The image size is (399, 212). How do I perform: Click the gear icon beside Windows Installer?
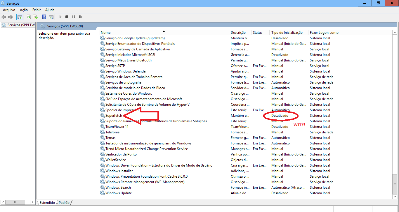(x=103, y=171)
